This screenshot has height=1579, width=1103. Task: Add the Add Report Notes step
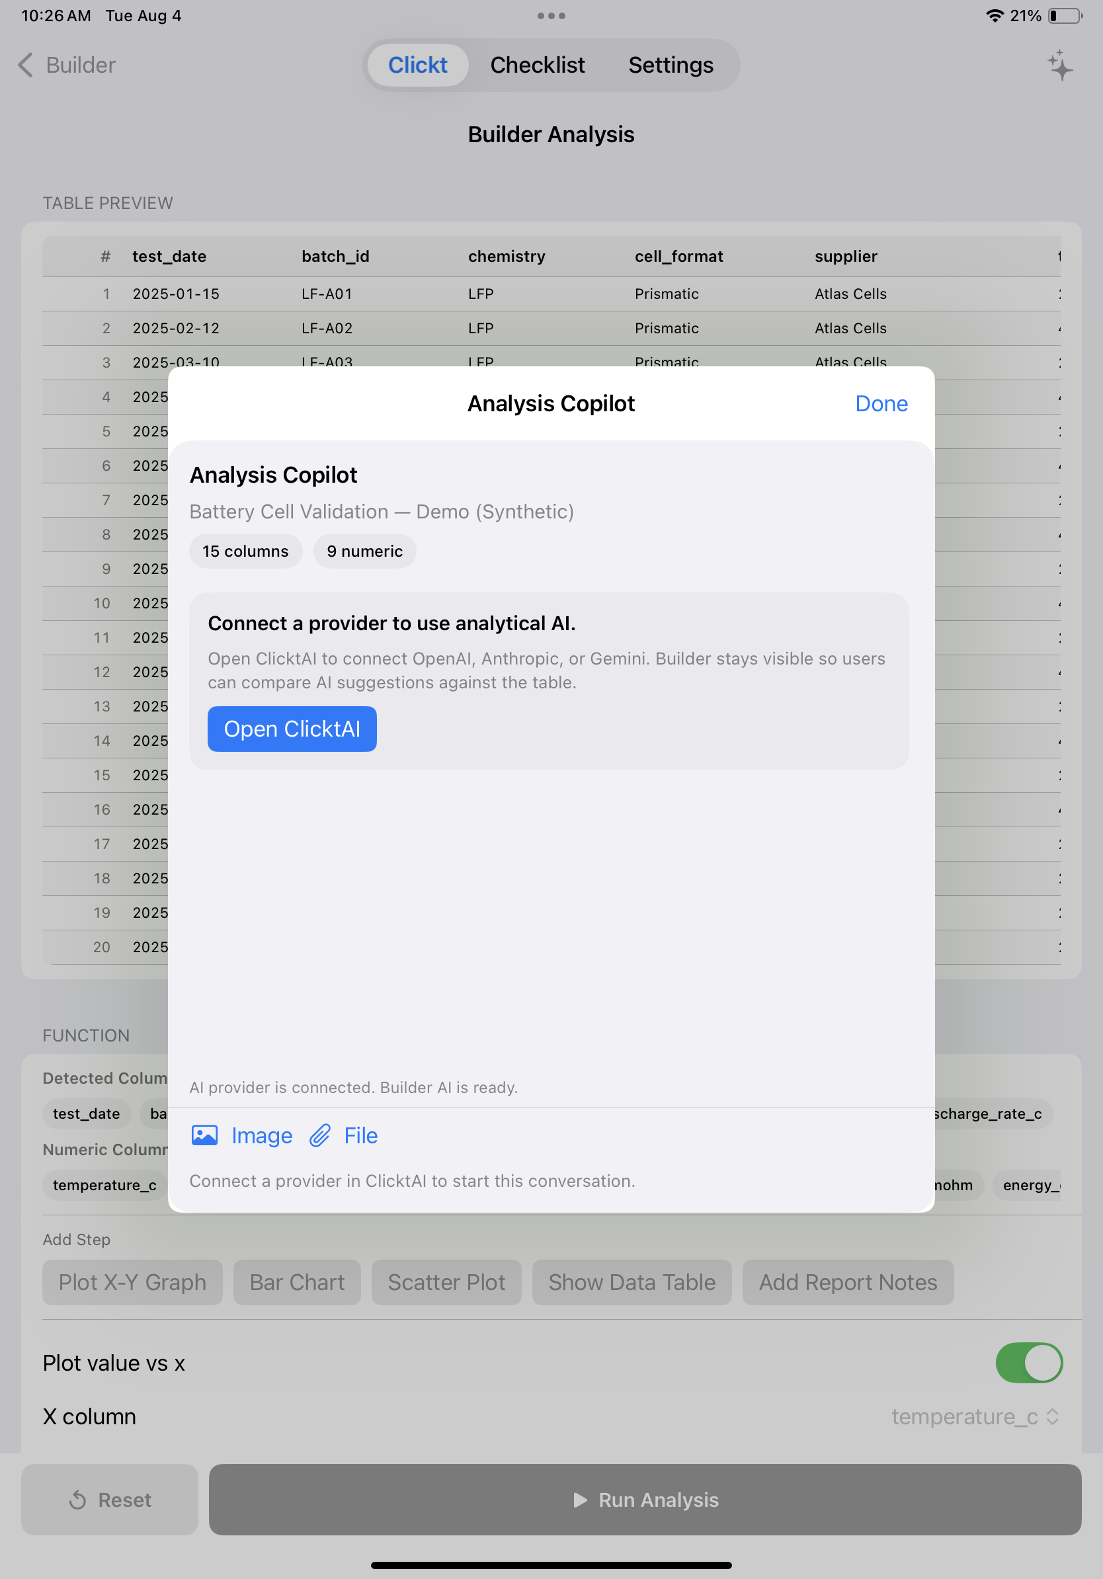pos(848,1283)
